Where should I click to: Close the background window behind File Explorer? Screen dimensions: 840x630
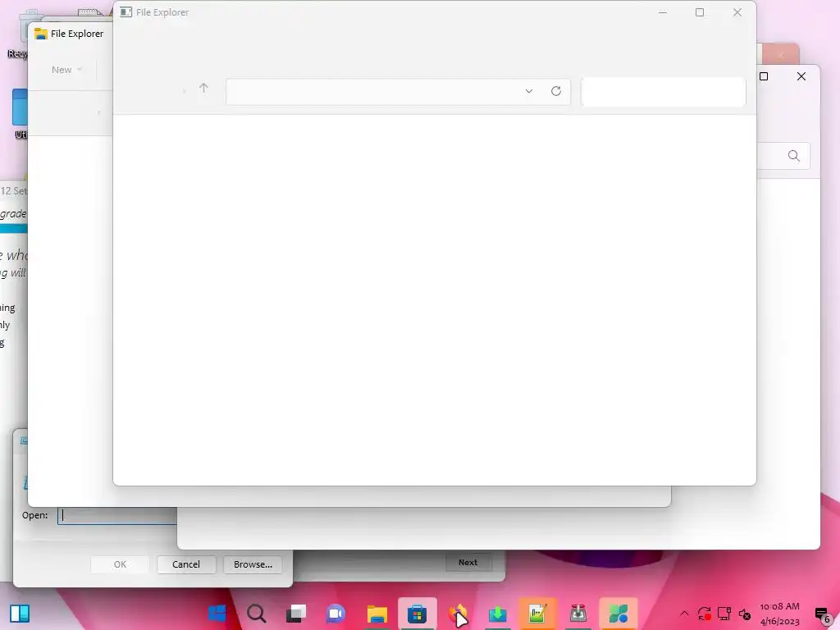point(801,76)
